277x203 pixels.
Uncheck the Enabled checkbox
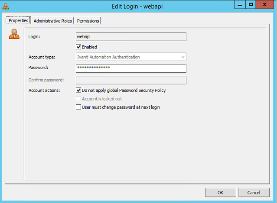pyautogui.click(x=78, y=47)
